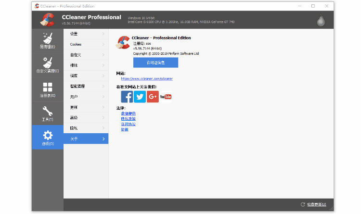Open the 许可协议 license agreement link

coord(128,124)
